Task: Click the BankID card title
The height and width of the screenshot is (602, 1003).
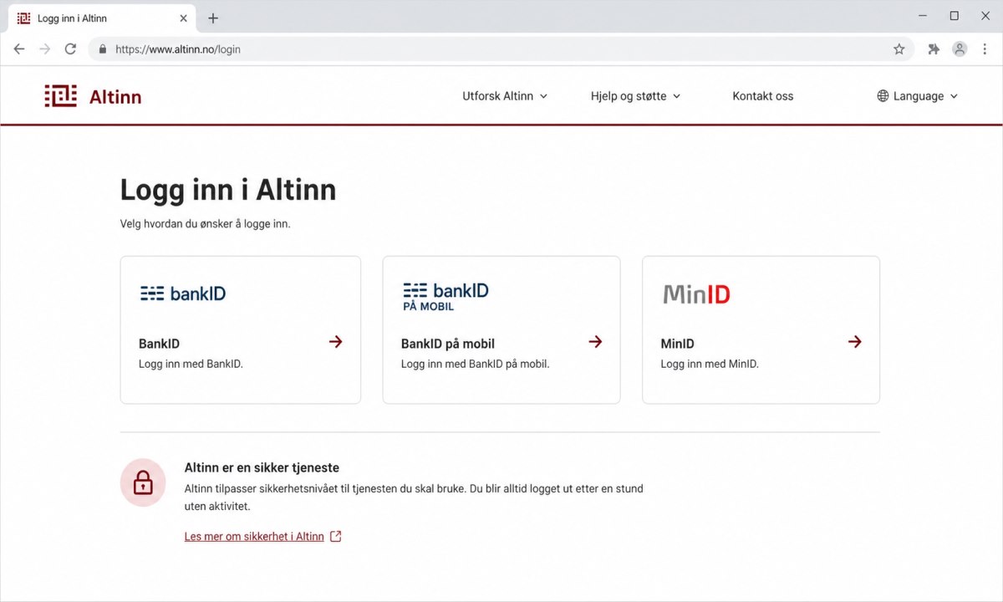Action: [x=159, y=344]
